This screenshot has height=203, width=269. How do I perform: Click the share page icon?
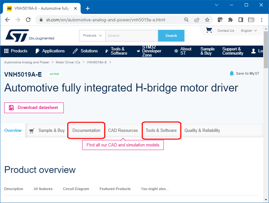coord(197,20)
